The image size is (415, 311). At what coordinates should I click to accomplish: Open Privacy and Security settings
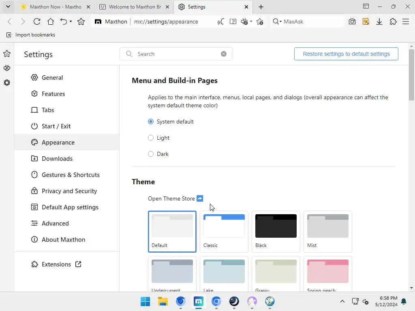coord(66,191)
